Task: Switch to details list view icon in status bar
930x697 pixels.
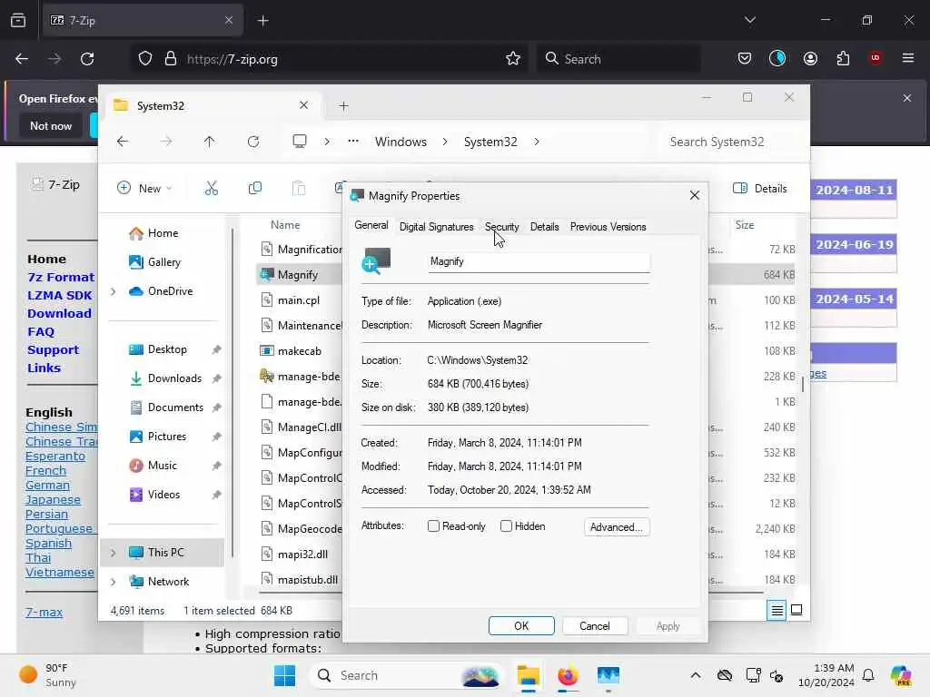Action: coord(777,610)
